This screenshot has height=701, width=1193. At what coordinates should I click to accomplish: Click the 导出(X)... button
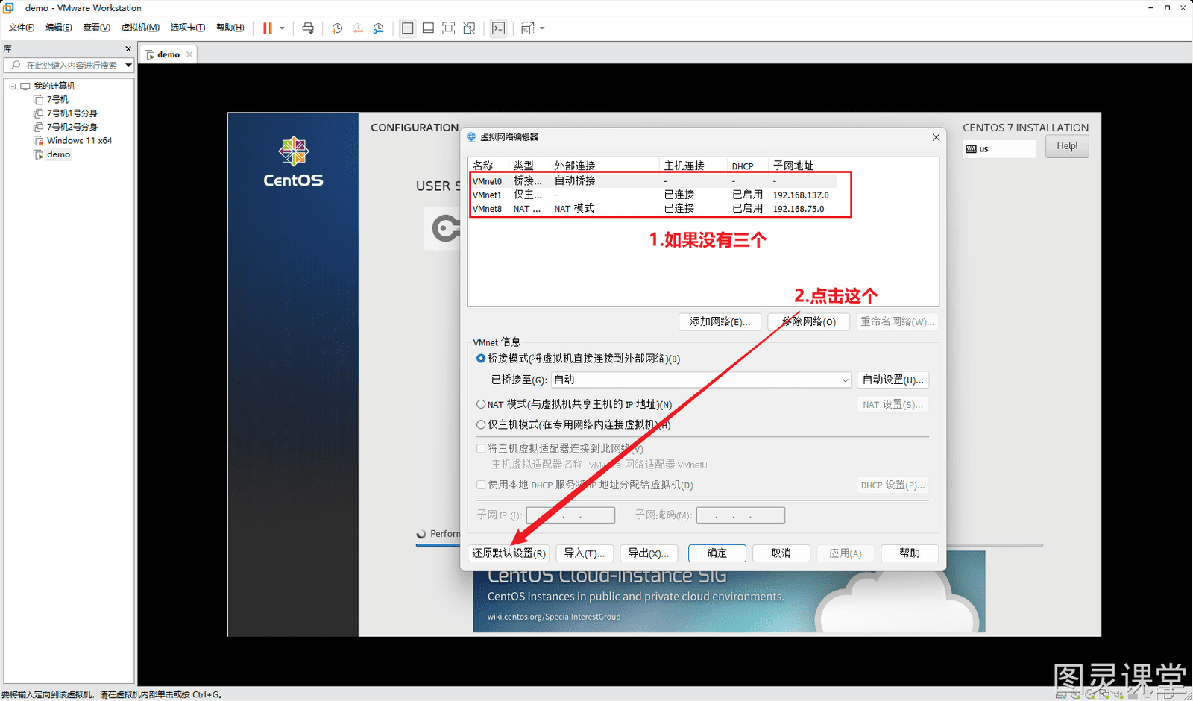tap(648, 553)
